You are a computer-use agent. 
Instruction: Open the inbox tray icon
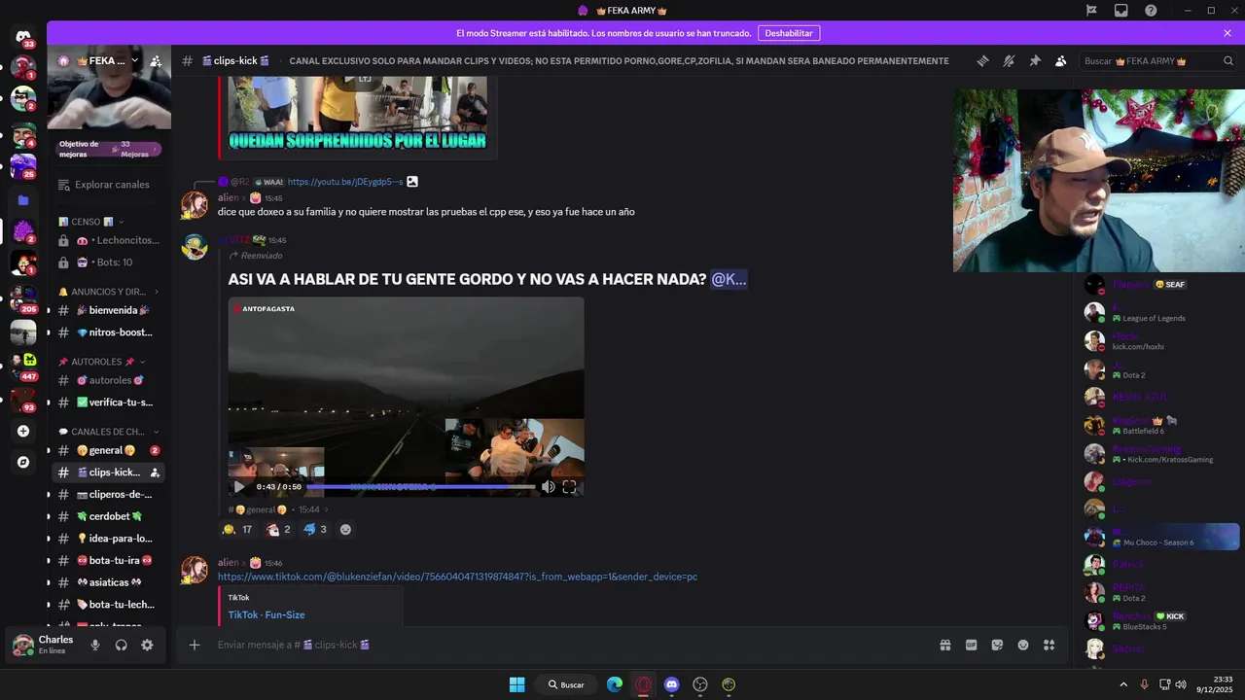pos(1121,10)
